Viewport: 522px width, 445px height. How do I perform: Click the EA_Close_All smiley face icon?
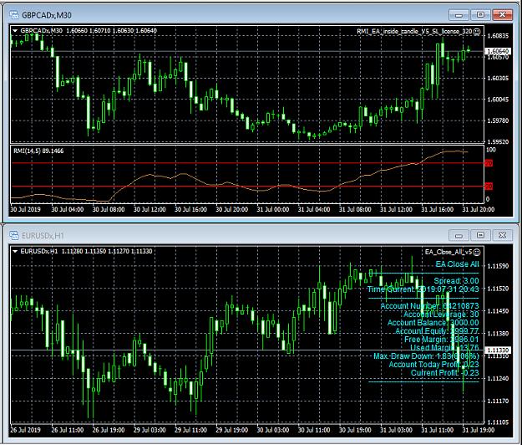pos(477,252)
